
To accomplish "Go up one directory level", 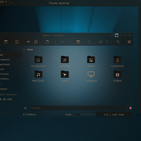I will click(x=63, y=42).
